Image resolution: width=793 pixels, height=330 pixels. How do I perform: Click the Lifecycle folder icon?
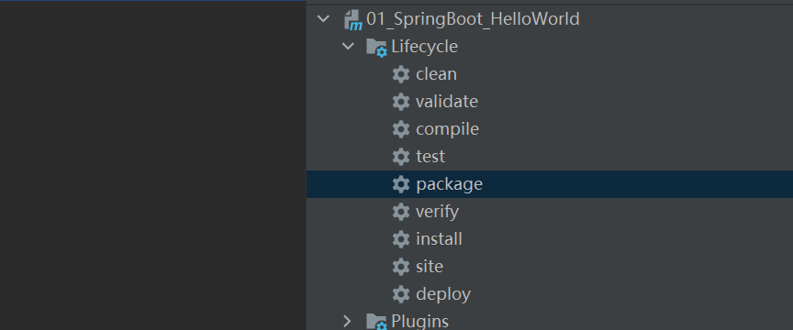point(377,48)
